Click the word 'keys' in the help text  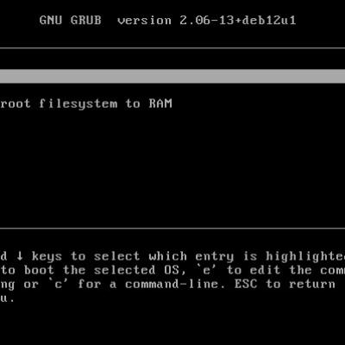(x=47, y=256)
